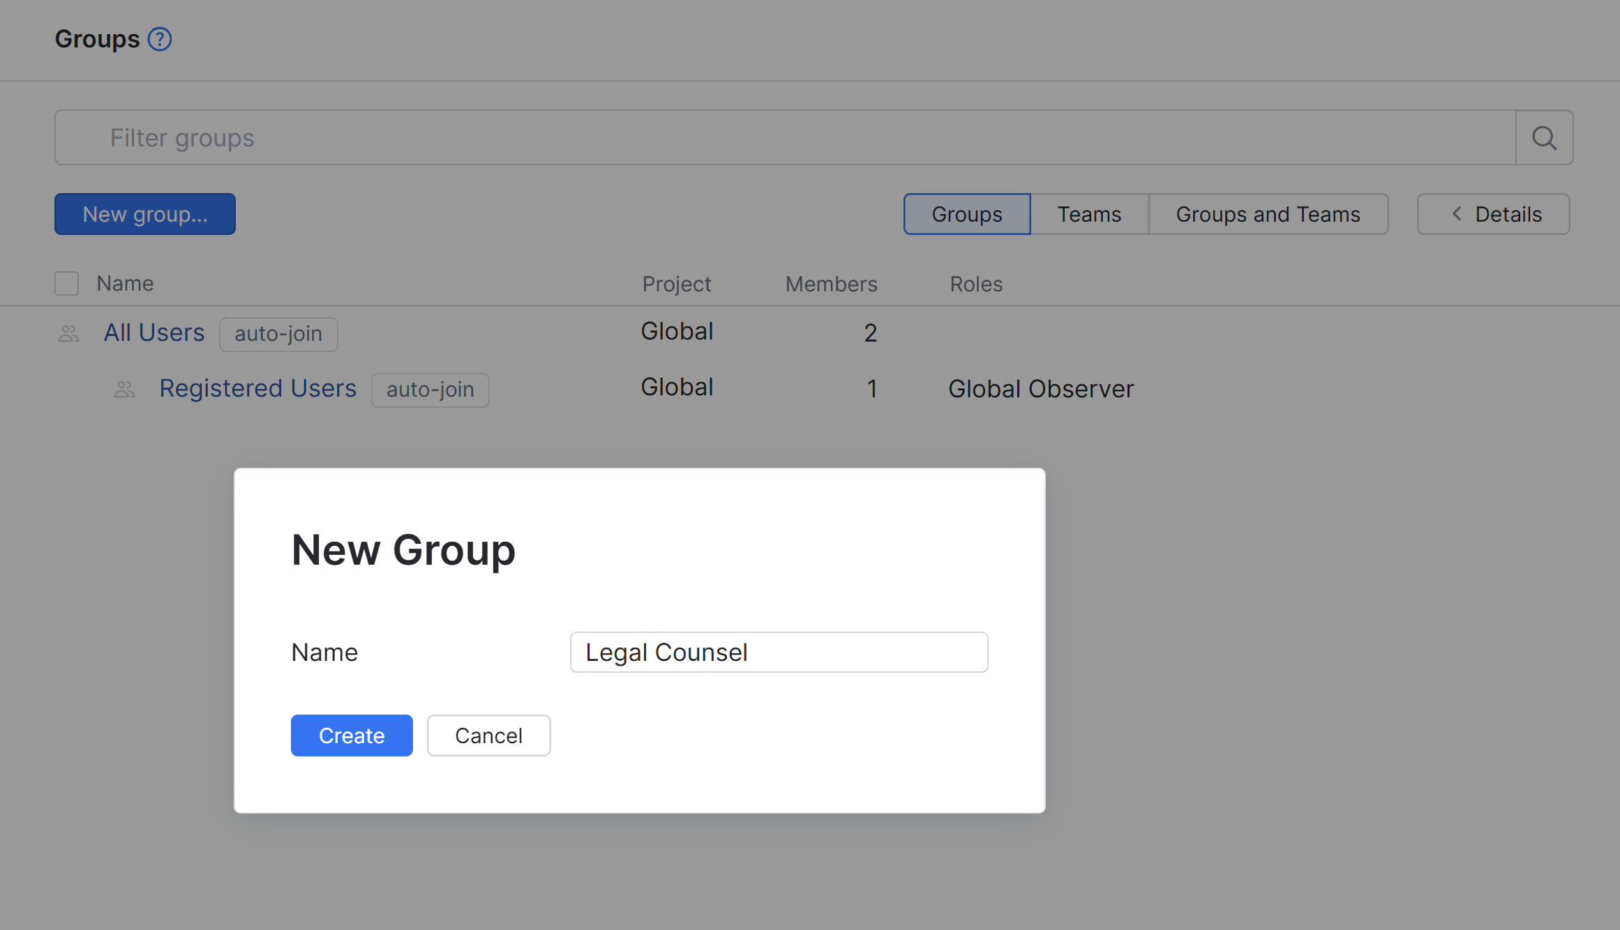
Task: Click the Registered Users group icon
Action: point(124,390)
